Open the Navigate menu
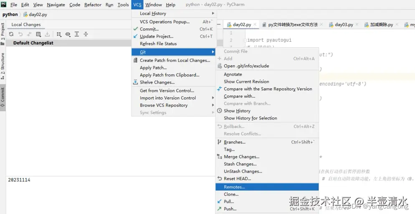Screen dimensions: 415x214 56,5
